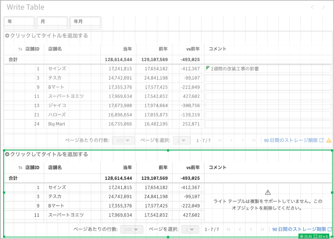Open the 月 filter pane
This screenshot has height=239, width=334.
52,21
